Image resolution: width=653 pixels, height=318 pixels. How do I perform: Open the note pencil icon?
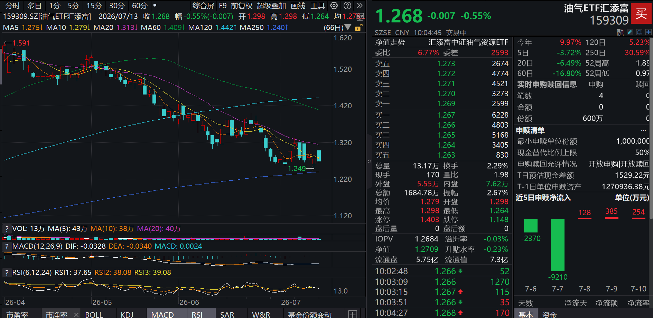pyautogui.click(x=630, y=32)
